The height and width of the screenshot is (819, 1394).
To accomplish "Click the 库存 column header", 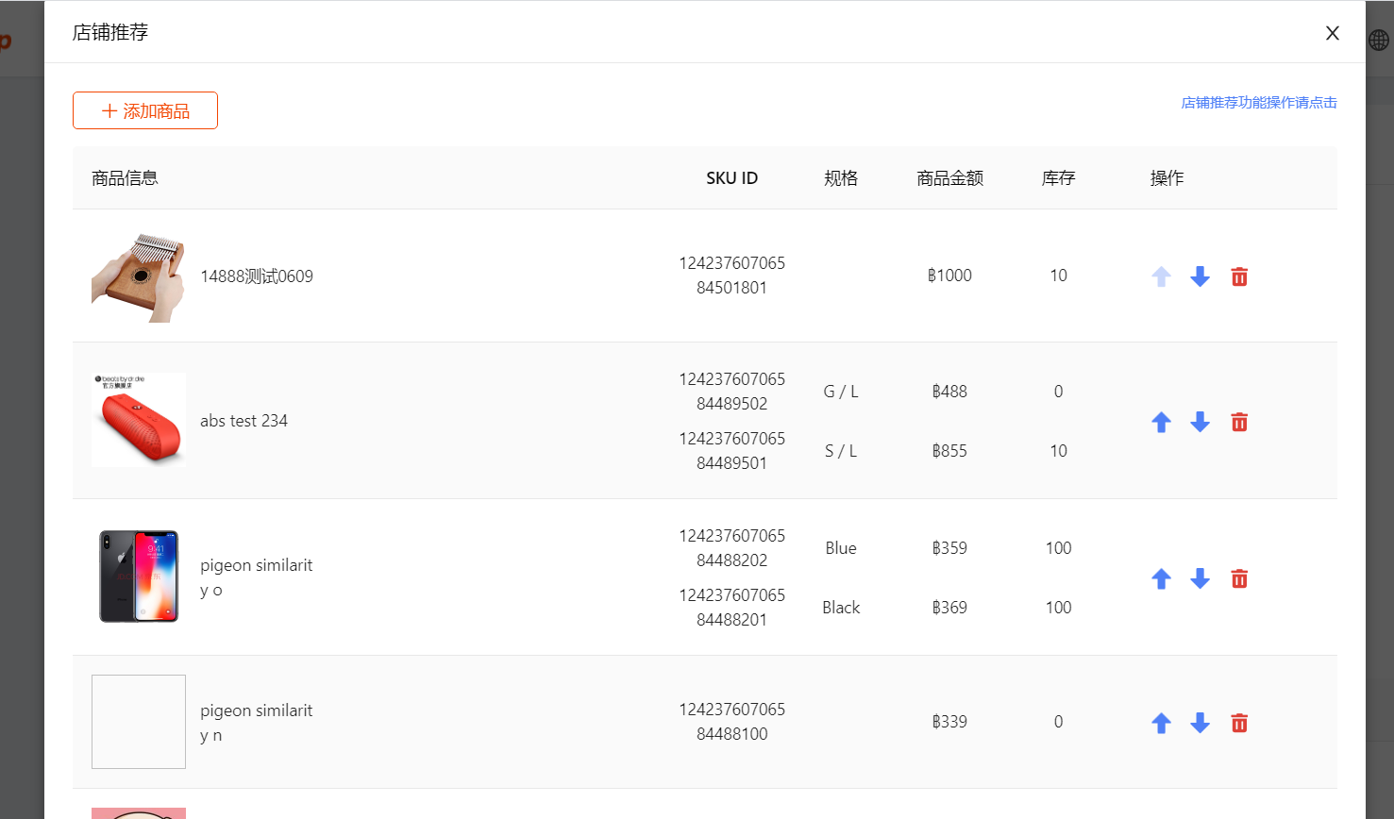I will pos(1058,178).
